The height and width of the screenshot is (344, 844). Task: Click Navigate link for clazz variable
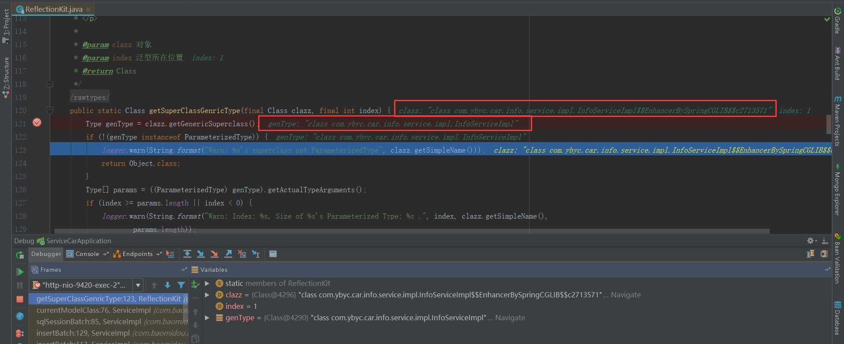point(625,295)
